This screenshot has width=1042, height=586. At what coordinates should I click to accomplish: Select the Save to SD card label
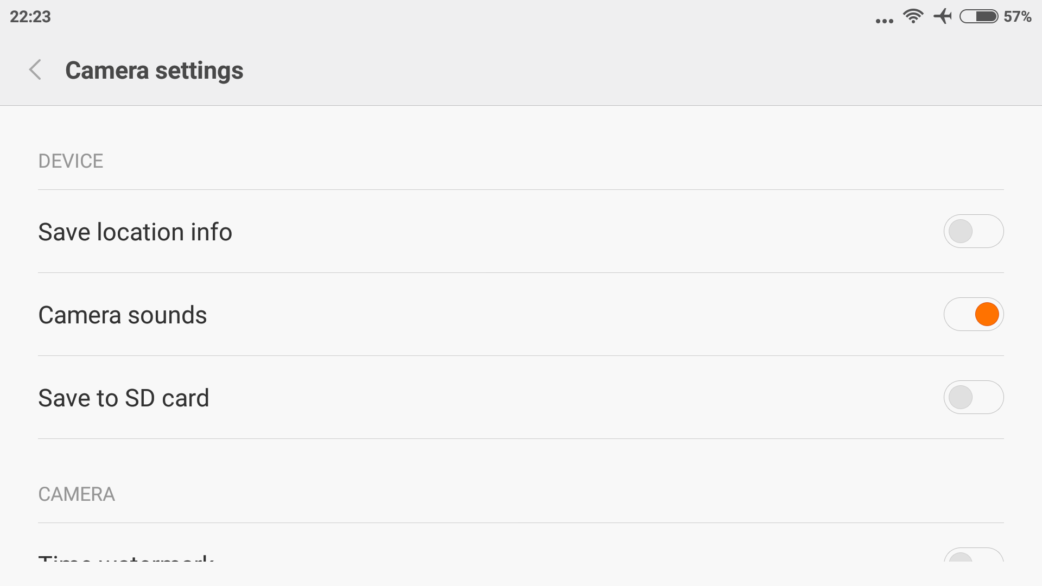click(x=124, y=398)
